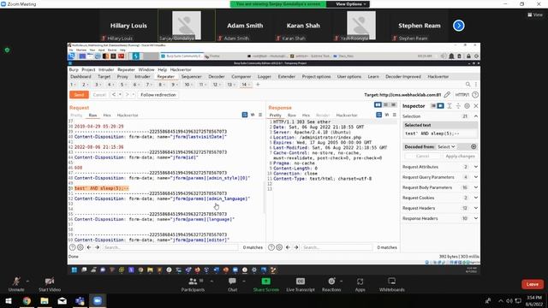Open the Hackvertor menu in menu bar
This screenshot has width=548, height=308.
point(181,69)
